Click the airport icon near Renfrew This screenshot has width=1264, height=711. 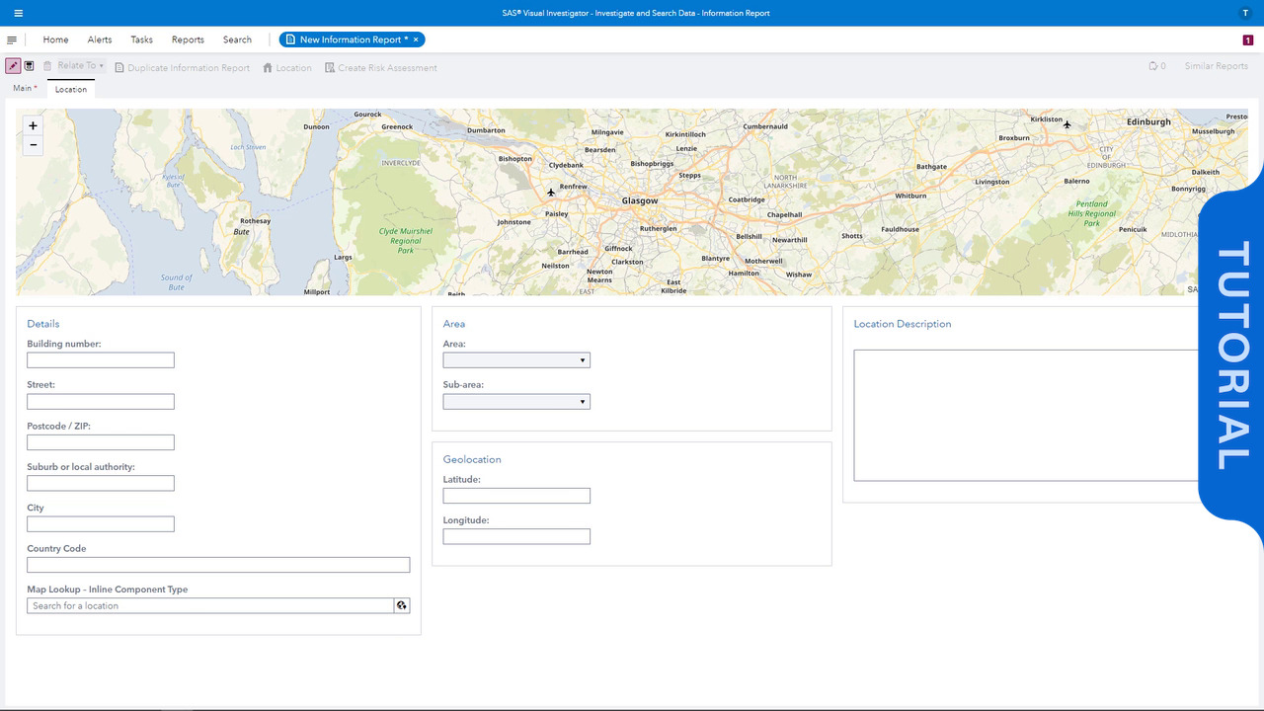551,192
